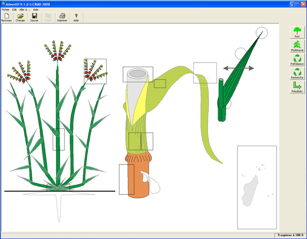
Task: Open the Edit menu
Action: tap(15, 9)
